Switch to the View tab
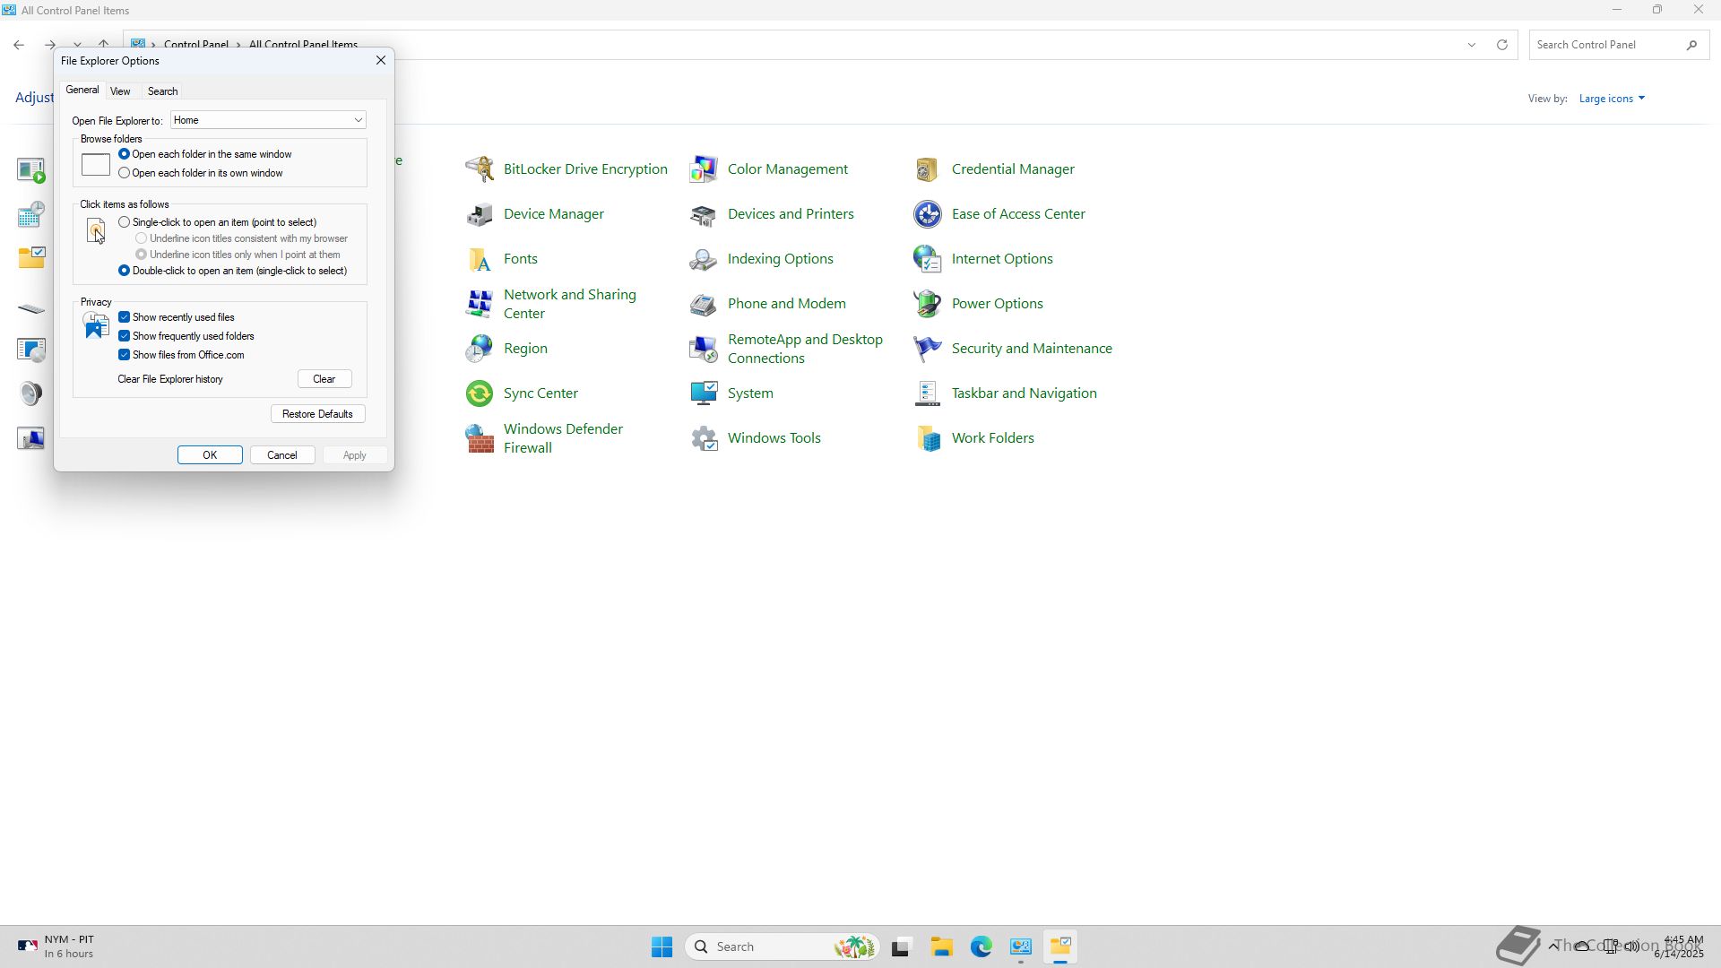1721x968 pixels. click(x=120, y=91)
